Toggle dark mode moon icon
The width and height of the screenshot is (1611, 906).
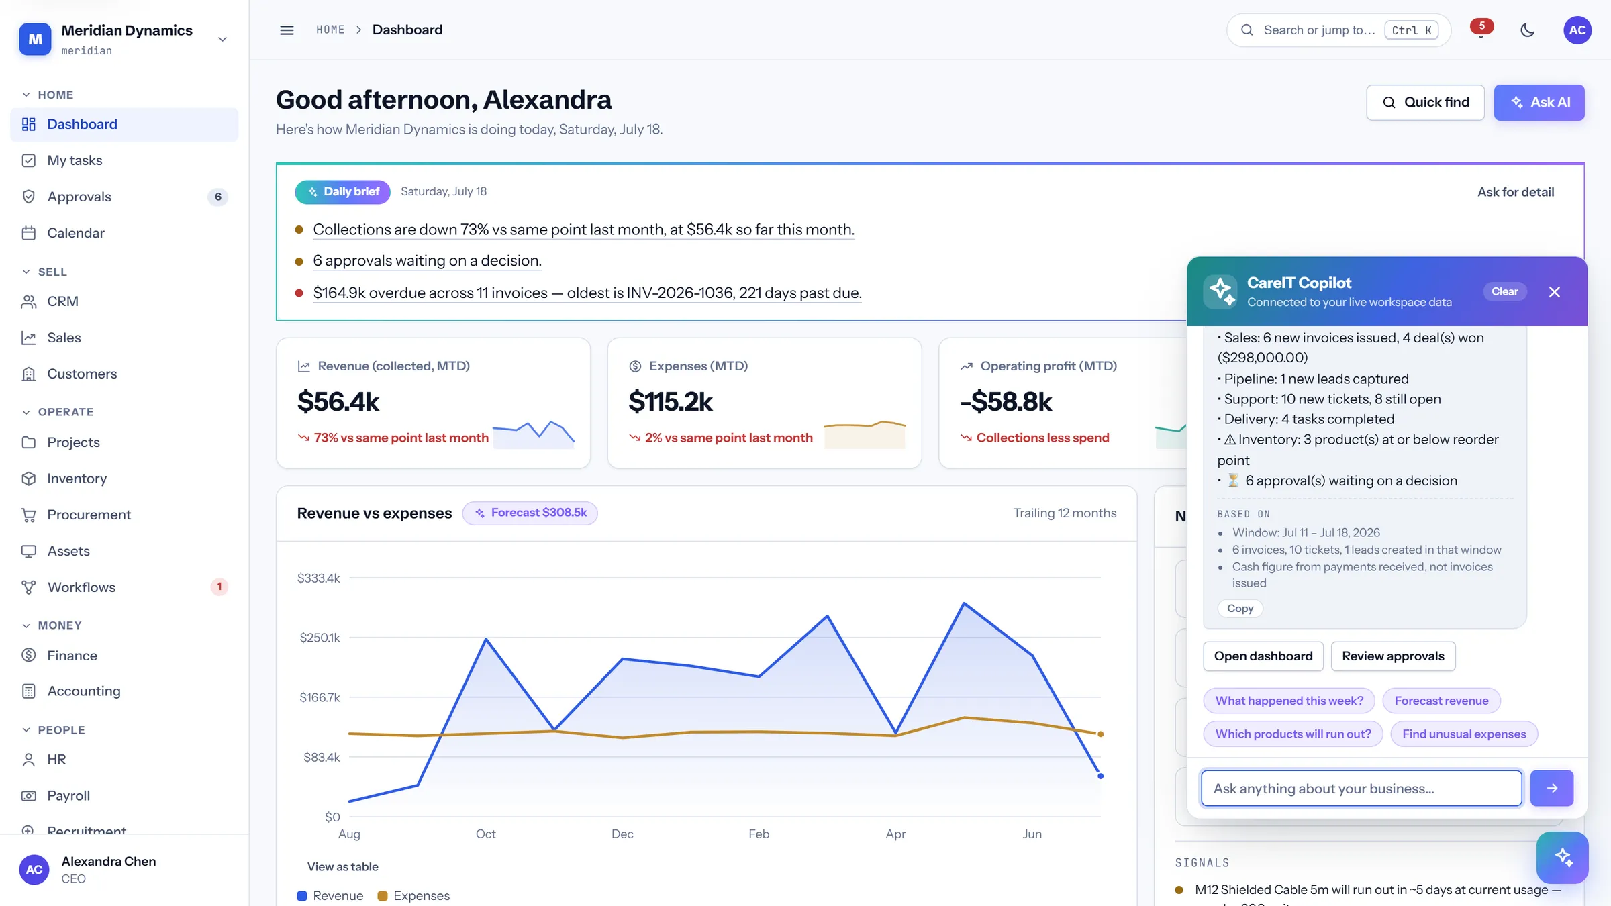(x=1528, y=30)
